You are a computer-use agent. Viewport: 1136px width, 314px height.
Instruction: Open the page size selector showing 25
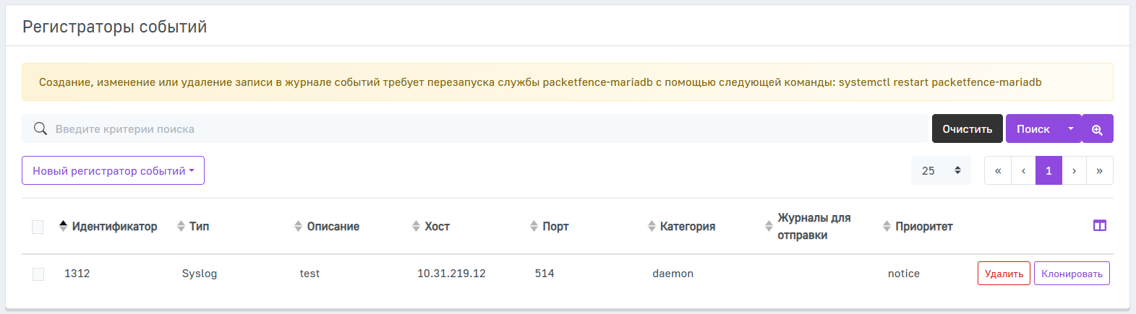tap(941, 171)
